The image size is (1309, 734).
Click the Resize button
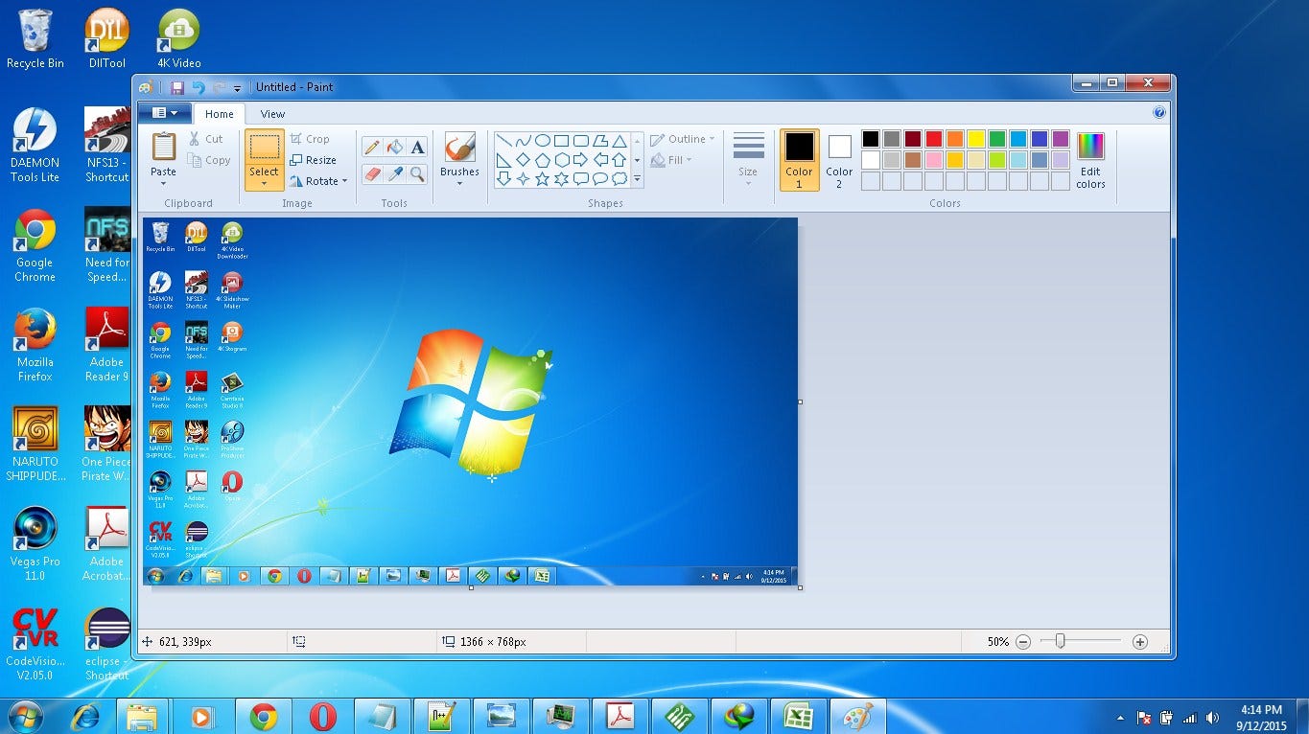click(x=313, y=160)
